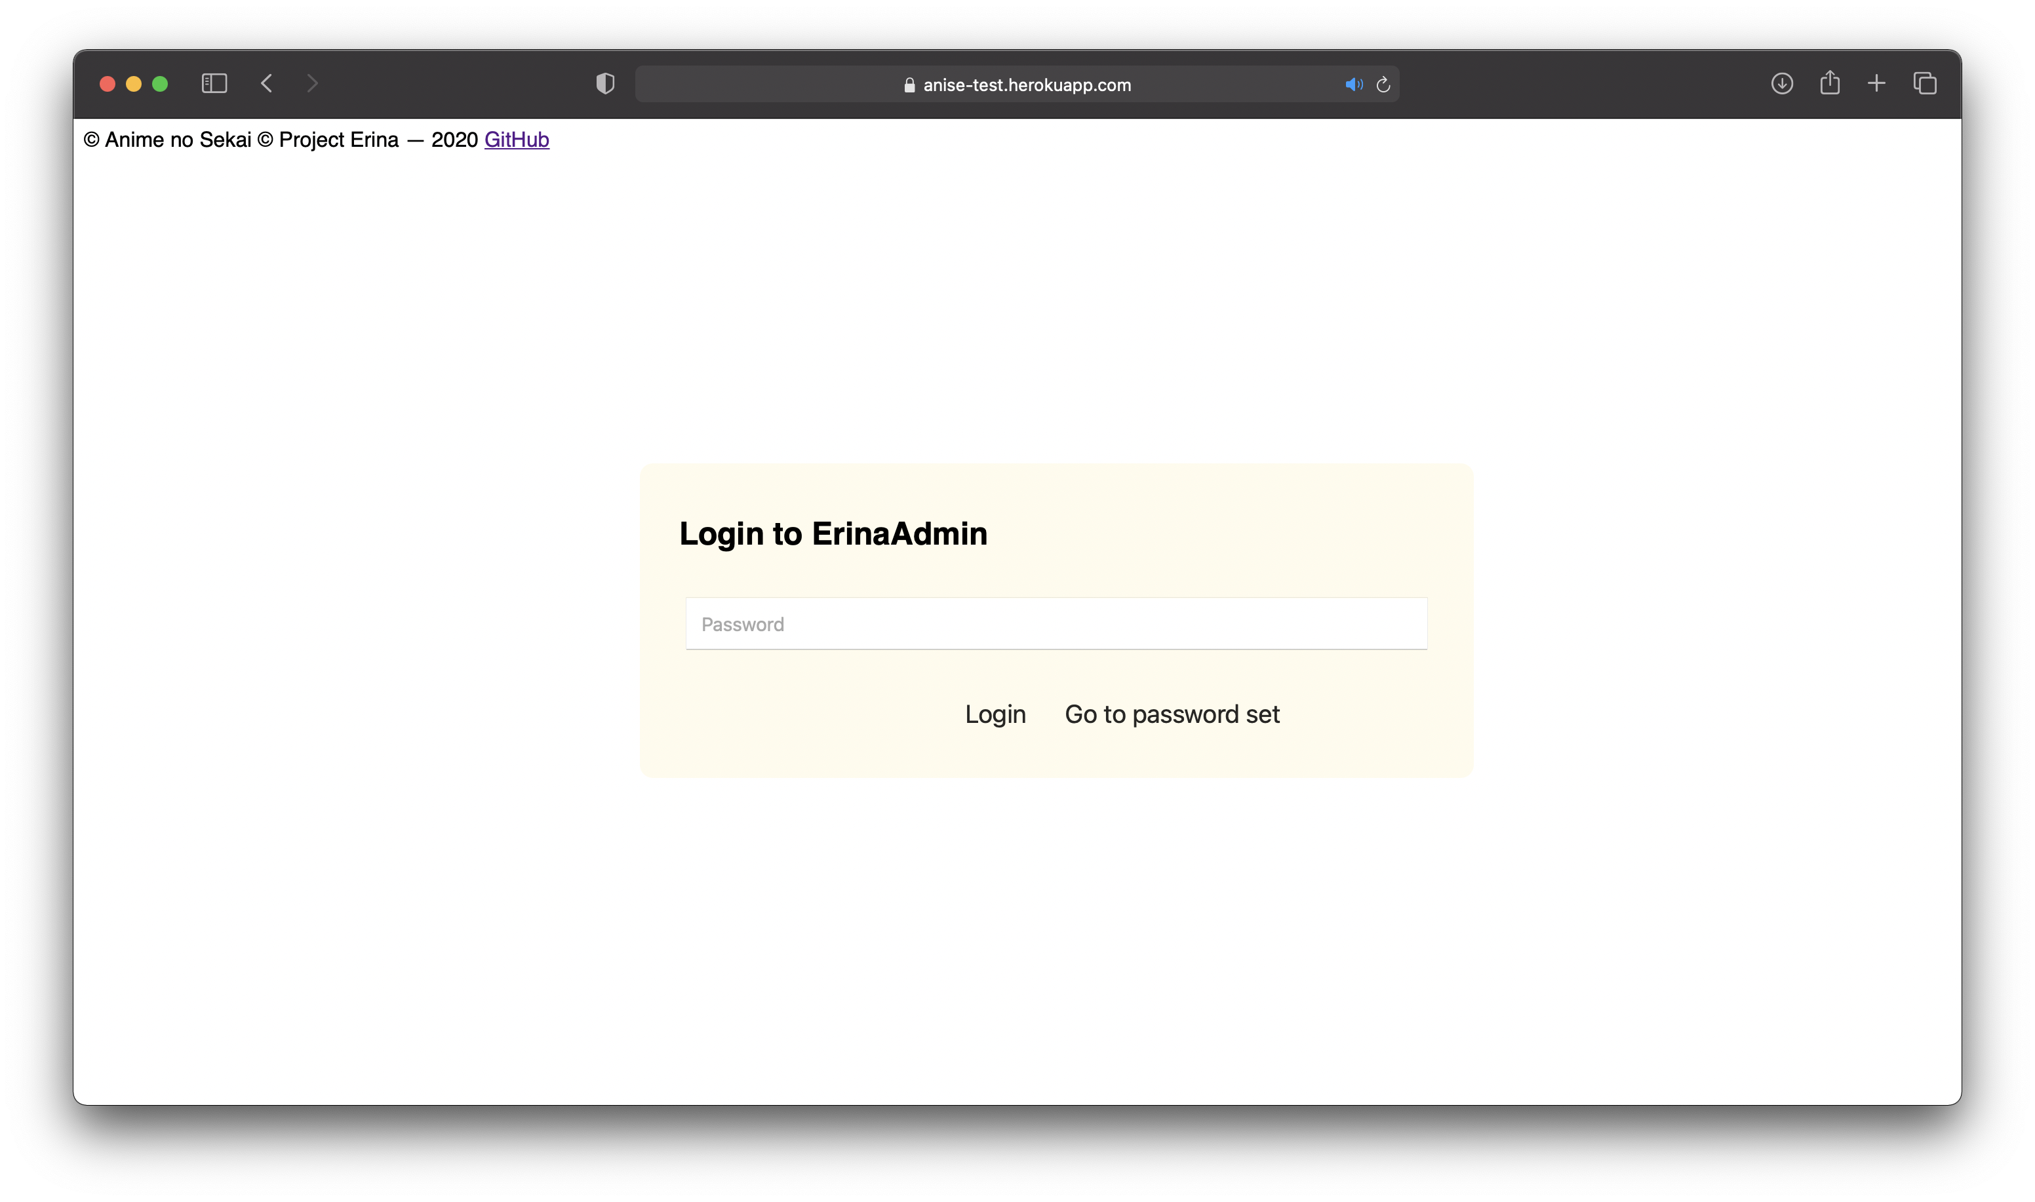The width and height of the screenshot is (2035, 1202).
Task: Click the download icon in Safari toolbar
Action: tap(1780, 83)
